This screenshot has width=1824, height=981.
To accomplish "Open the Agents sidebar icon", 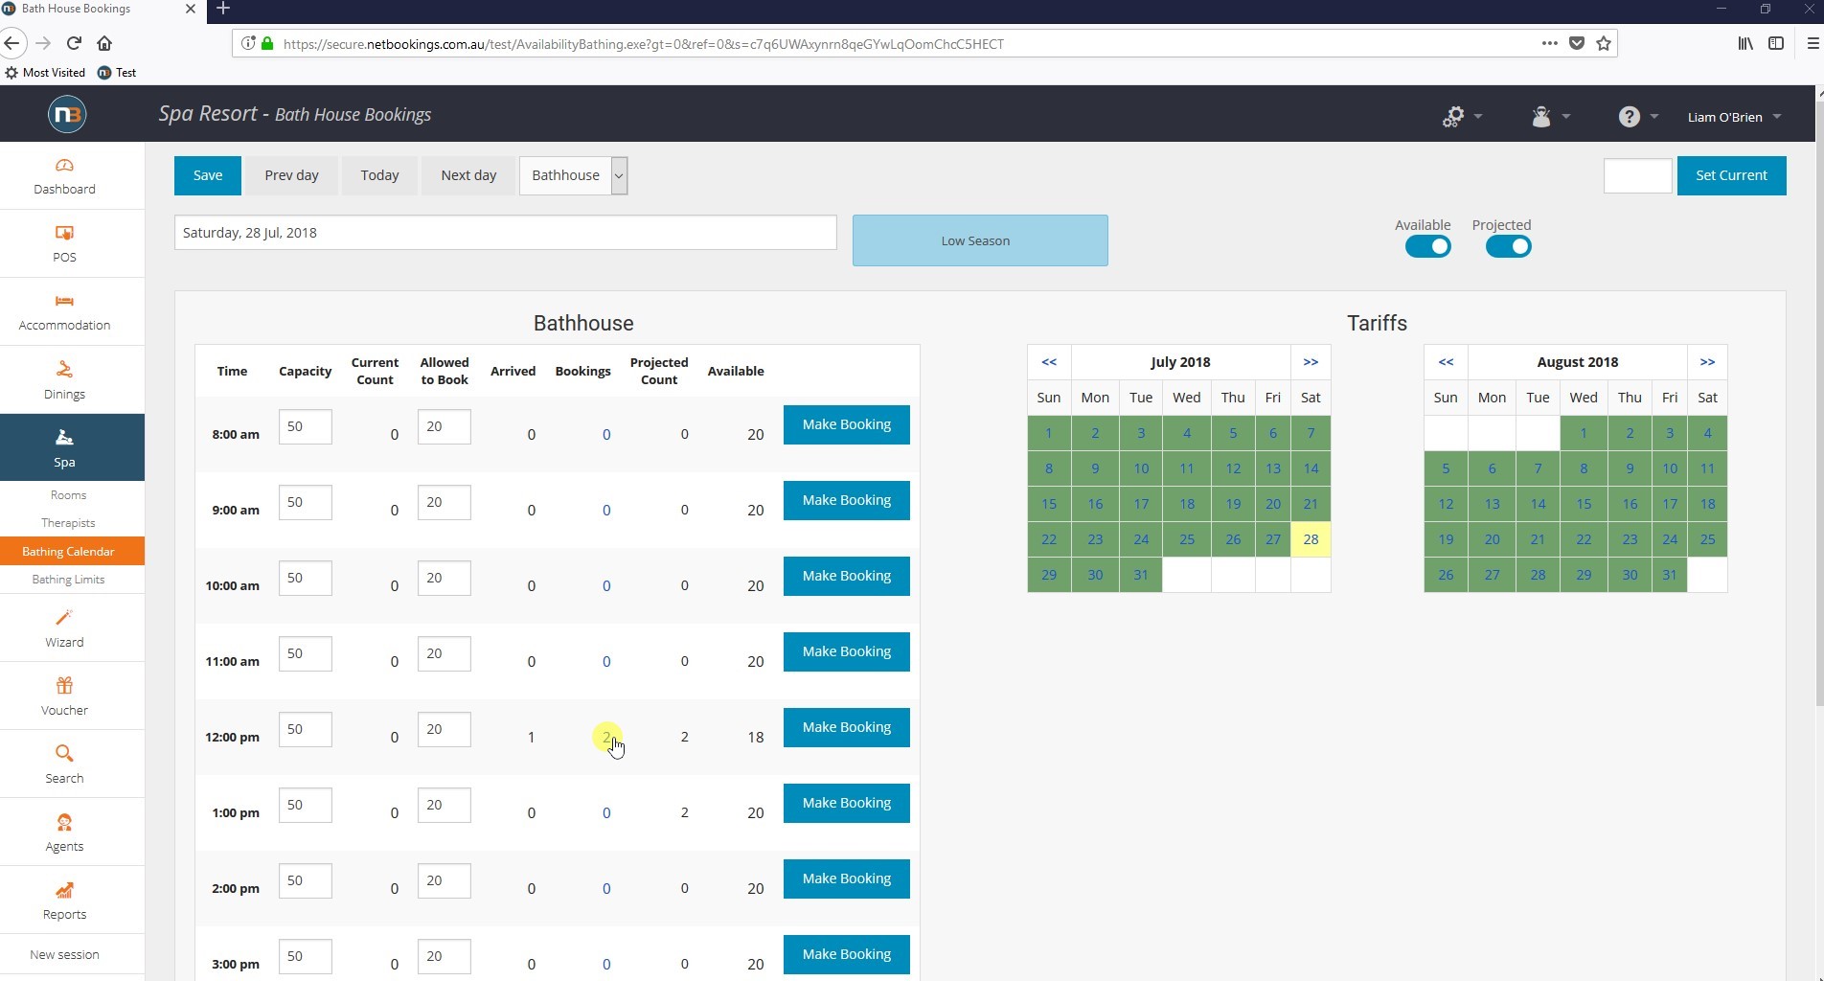I will 64,822.
